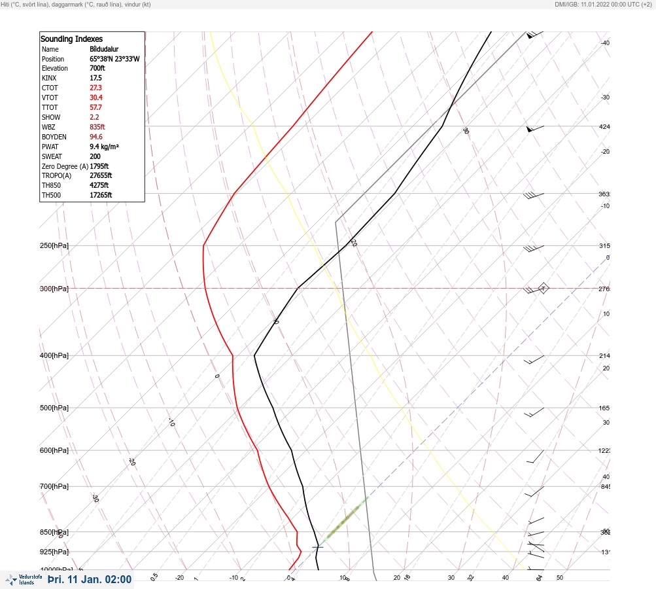Click the station name 'Bíldudalur'

[104, 49]
